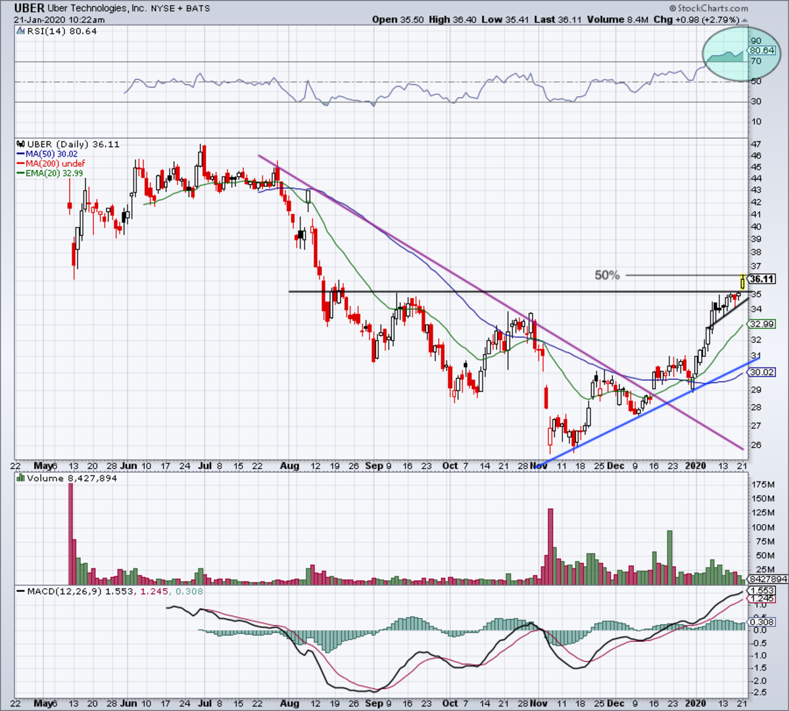Select the 36.11 last-price tag

761,279
